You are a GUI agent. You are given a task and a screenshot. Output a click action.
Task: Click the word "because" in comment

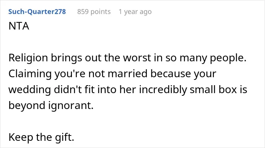170,74
